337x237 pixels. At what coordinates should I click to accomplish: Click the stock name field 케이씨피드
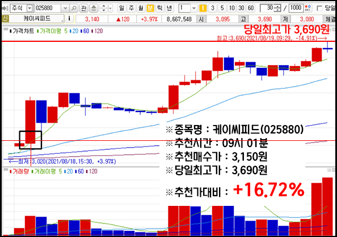pos(37,19)
